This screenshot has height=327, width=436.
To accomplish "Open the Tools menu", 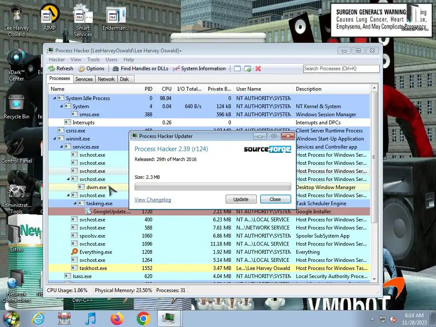I will click(93, 60).
